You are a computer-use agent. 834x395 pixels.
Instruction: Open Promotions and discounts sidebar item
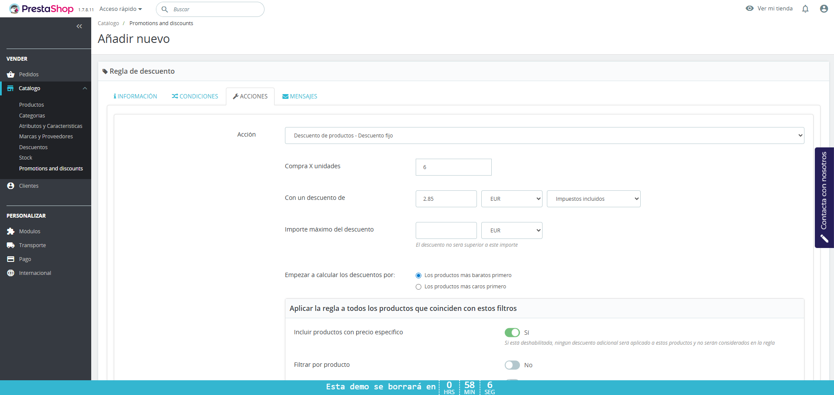51,169
